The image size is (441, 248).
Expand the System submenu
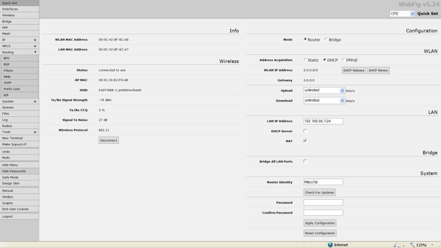(x=19, y=101)
